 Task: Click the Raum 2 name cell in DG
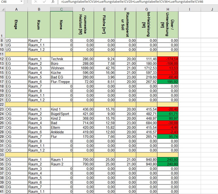pyautogui.click(x=61, y=164)
